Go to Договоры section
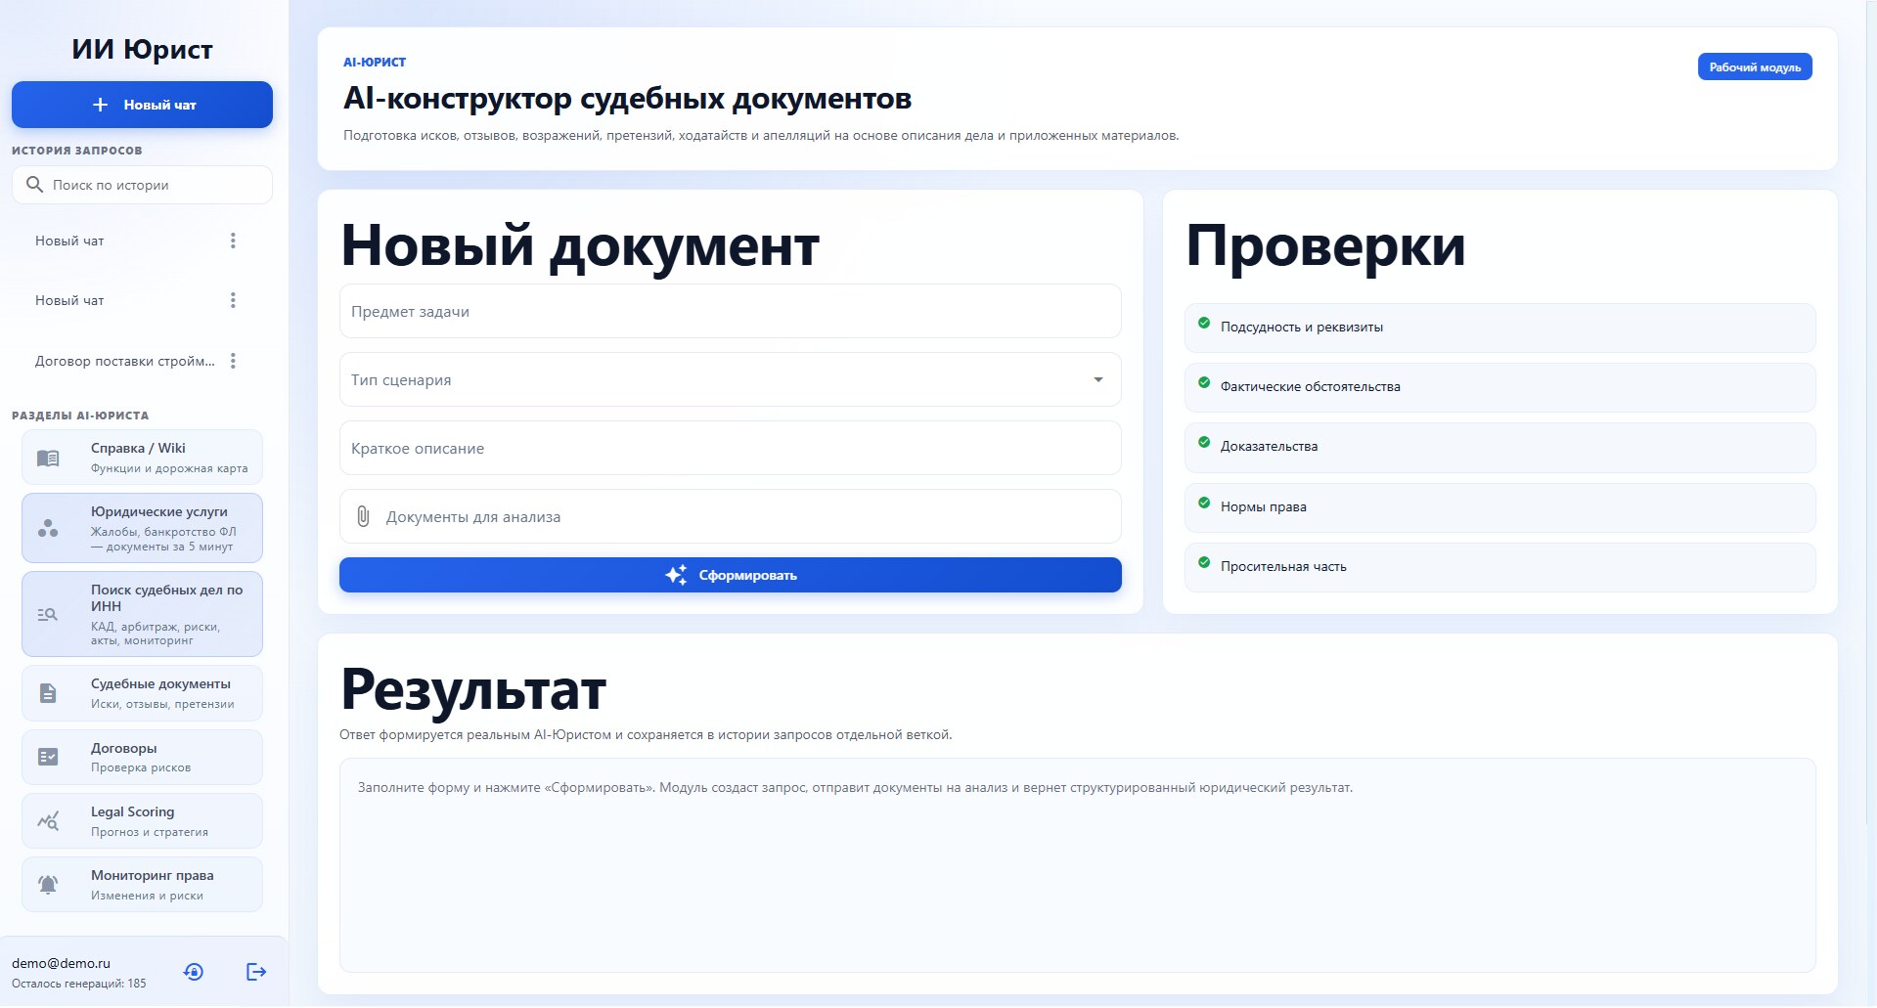The width and height of the screenshot is (1877, 1008). point(142,757)
